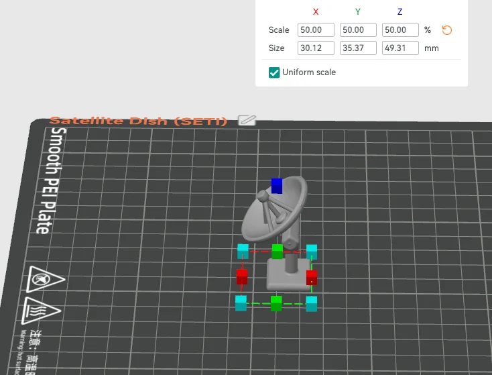Disable the Uniform scale checkbox
492x375 pixels.
[274, 72]
